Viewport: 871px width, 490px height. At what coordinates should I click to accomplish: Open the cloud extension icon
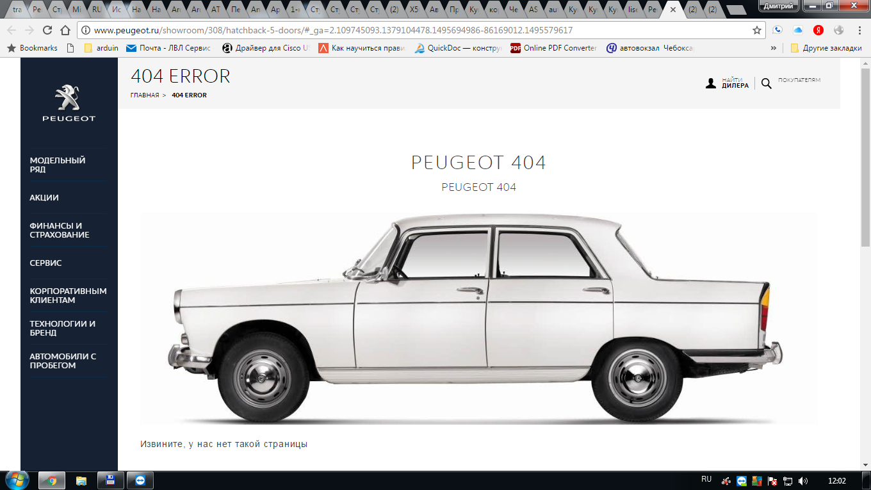point(798,30)
